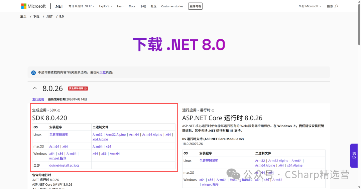Click the 安全修补程序 red badge
The image size is (361, 189).
pos(78,88)
